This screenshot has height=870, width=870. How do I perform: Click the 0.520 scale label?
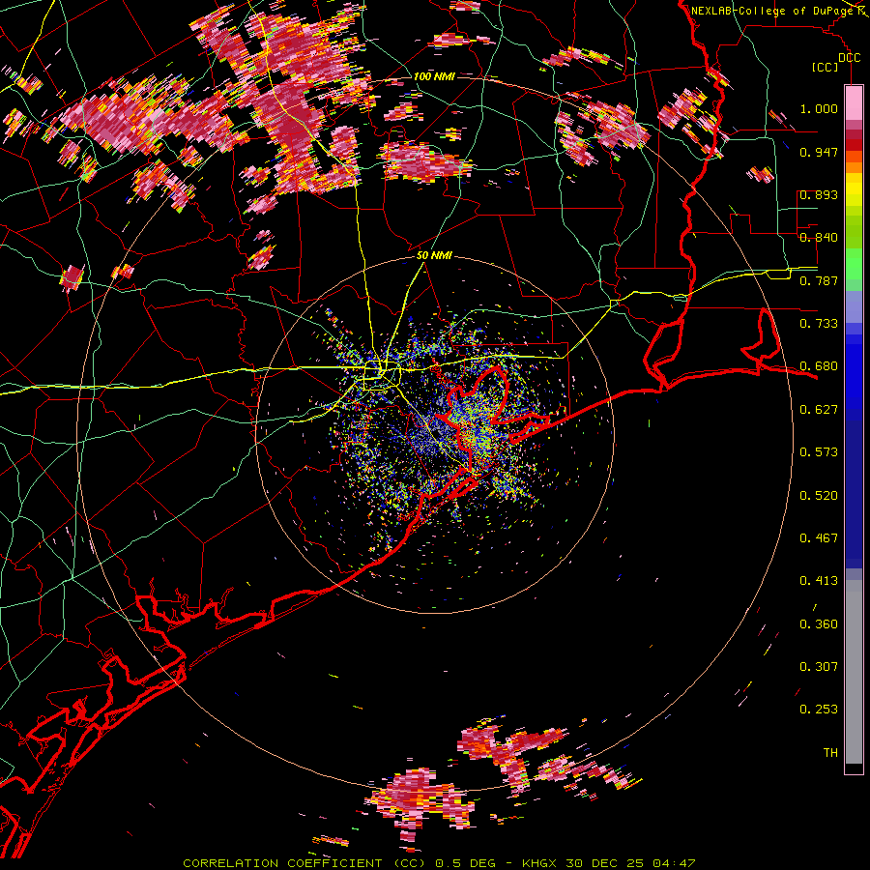[x=819, y=496]
